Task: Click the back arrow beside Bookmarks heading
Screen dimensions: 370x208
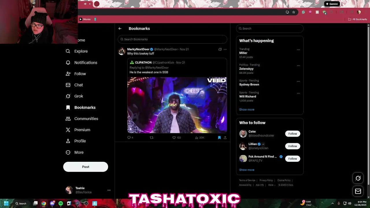Action: 120,29
